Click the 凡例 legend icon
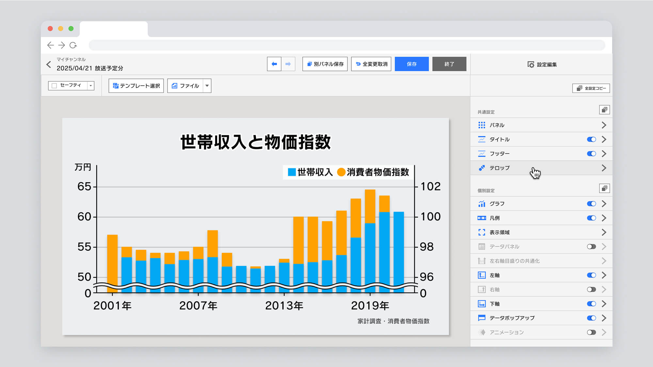The image size is (653, 367). point(482,218)
